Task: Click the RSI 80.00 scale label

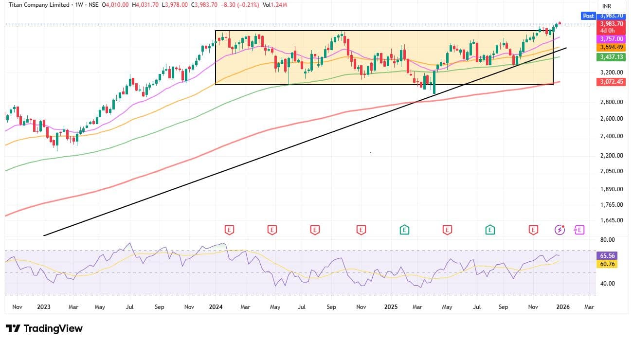Action: 608,239
